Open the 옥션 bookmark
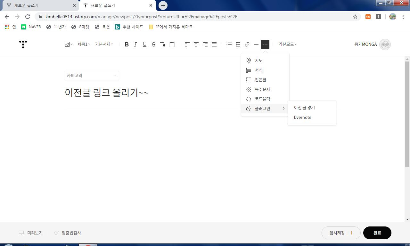The width and height of the screenshot is (410, 246). pos(102,27)
